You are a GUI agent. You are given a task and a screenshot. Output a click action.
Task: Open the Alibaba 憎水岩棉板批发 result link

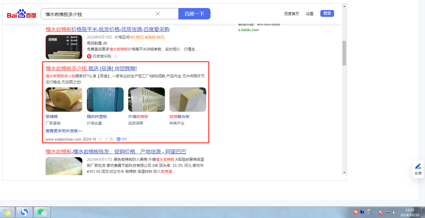tap(116, 151)
